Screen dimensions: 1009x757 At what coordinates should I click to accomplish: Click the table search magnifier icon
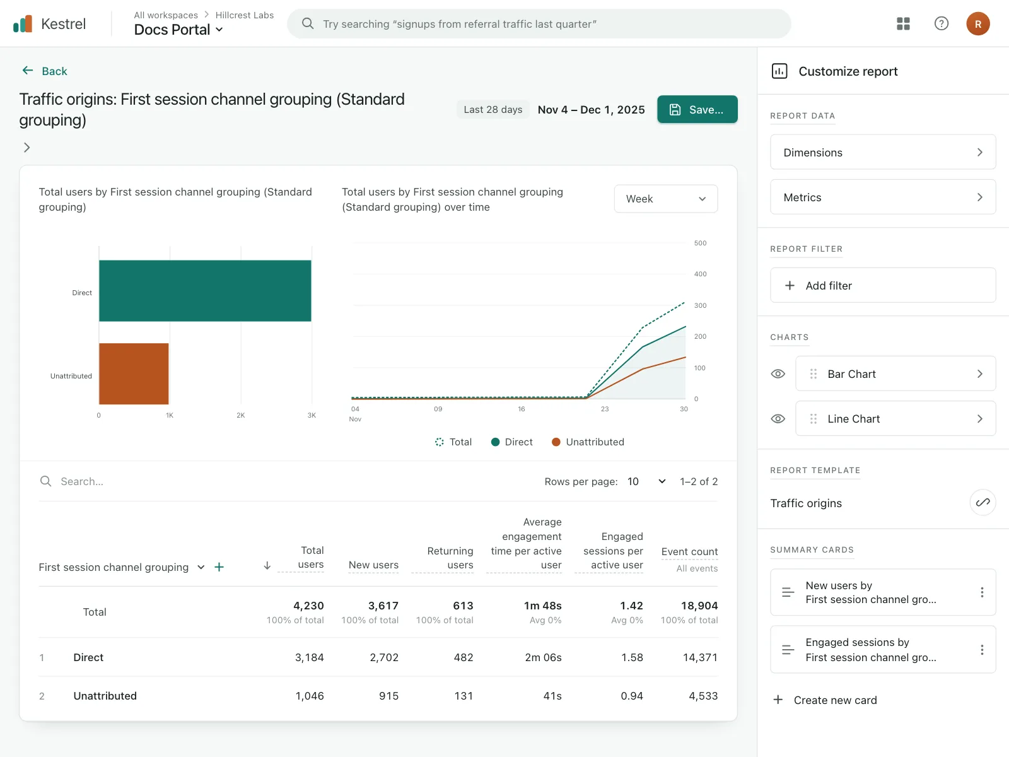click(x=45, y=481)
